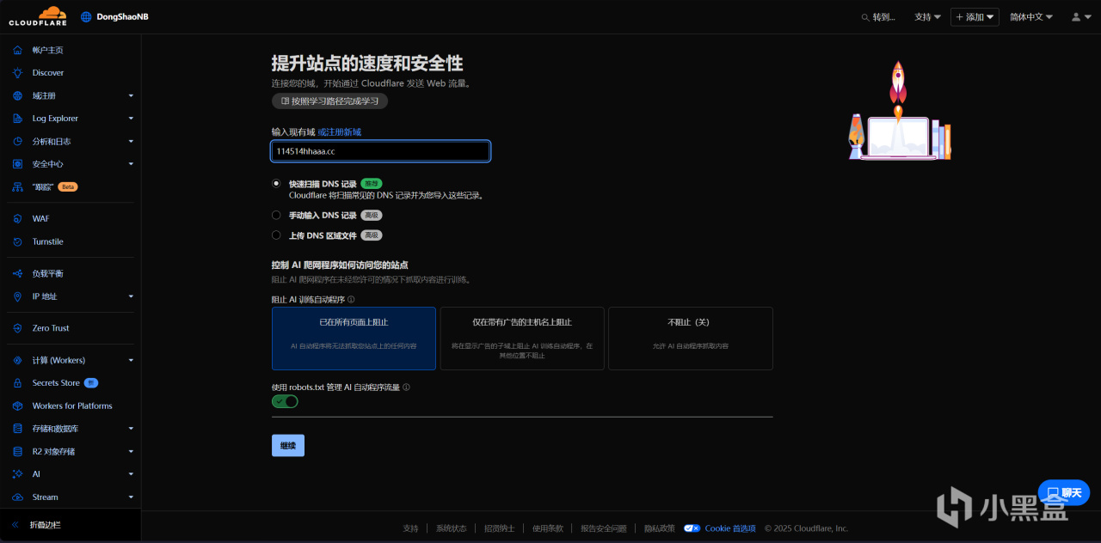Click 转到 search box in header
The width and height of the screenshot is (1101, 543).
(878, 16)
